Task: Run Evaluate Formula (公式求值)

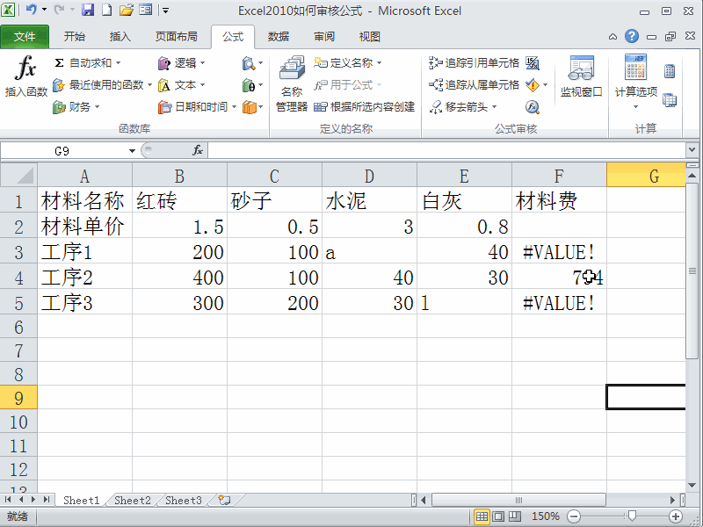Action: pos(532,107)
